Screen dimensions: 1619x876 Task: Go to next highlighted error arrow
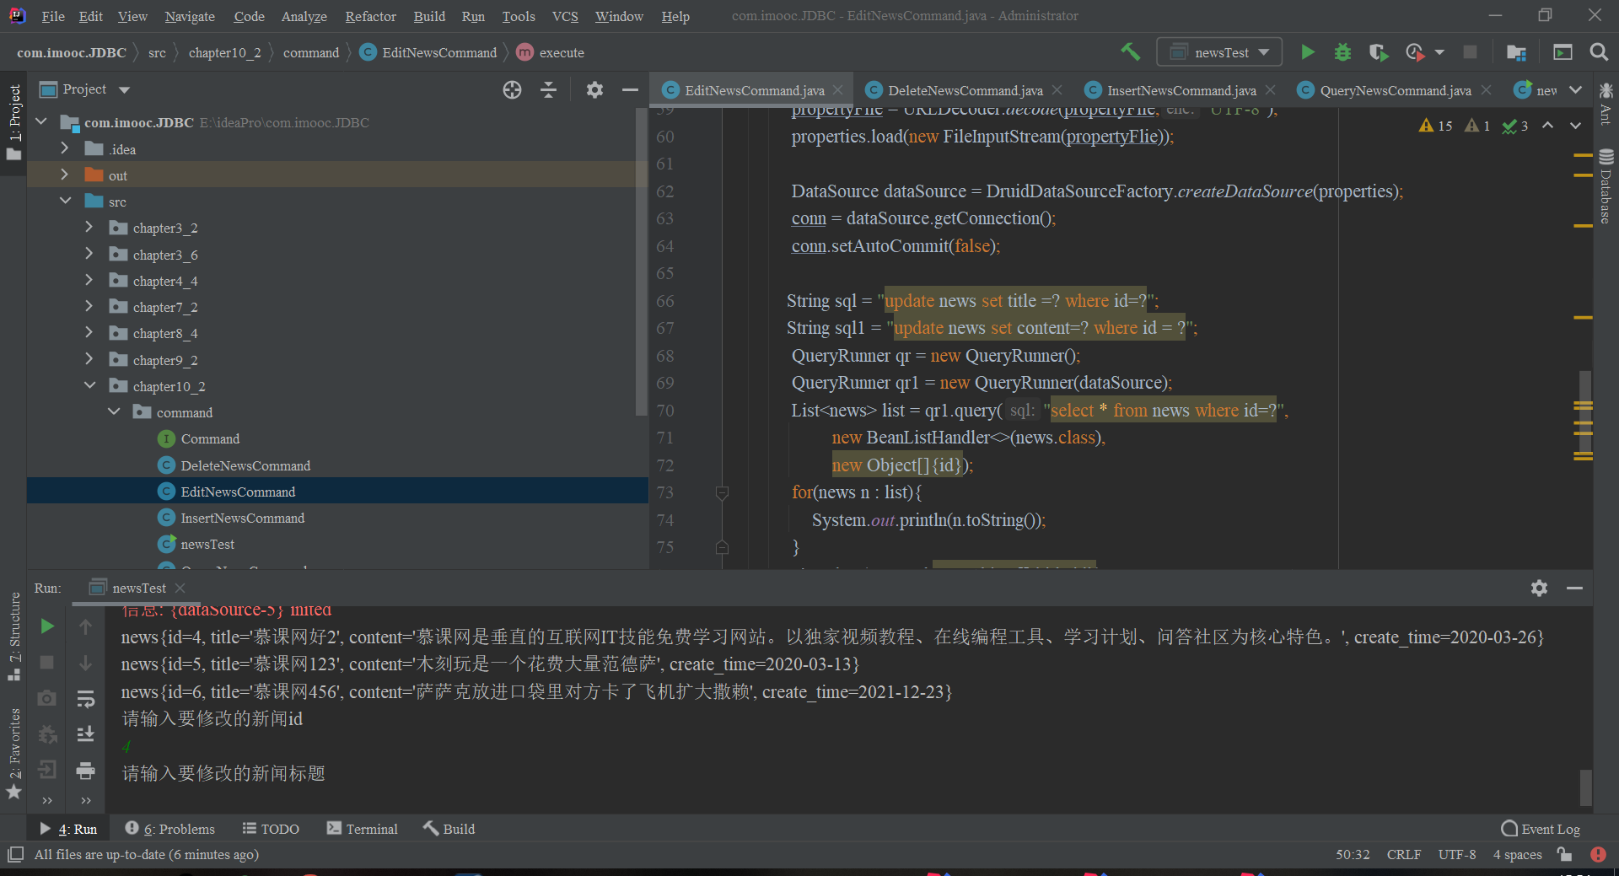click(x=1575, y=126)
